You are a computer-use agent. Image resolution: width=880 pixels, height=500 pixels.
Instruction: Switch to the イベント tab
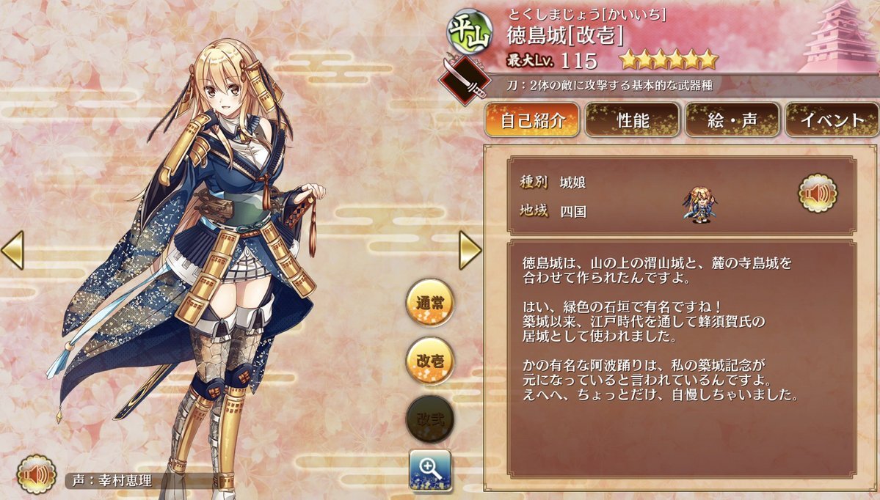832,120
